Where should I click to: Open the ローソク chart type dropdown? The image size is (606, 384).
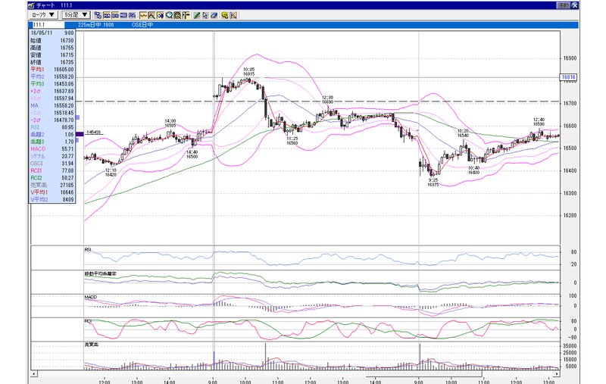pyautogui.click(x=44, y=15)
